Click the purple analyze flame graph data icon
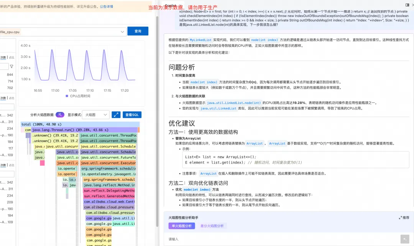414x246 pixels. pos(60,115)
